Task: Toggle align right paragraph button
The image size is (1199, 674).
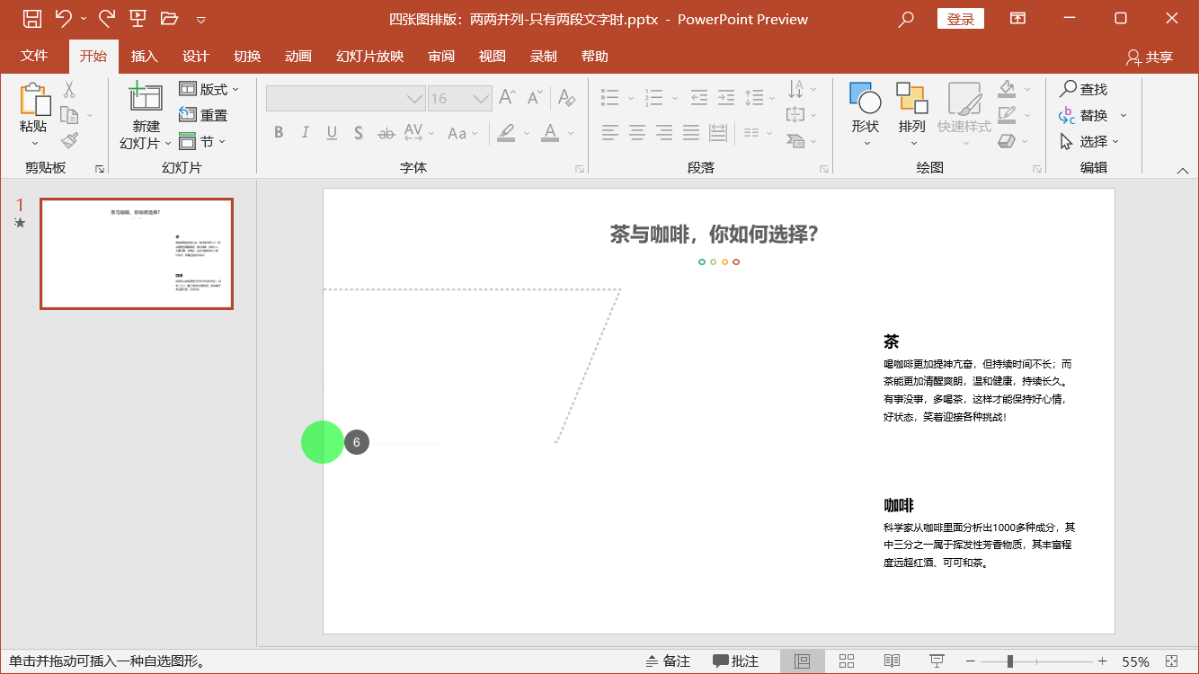Action: (664, 133)
